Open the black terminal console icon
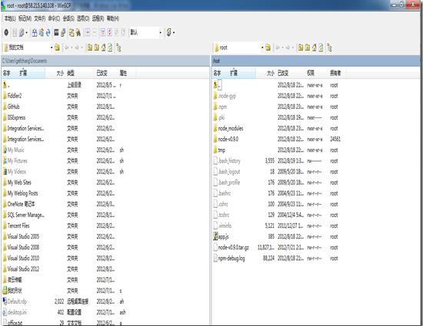 pyautogui.click(x=56, y=32)
